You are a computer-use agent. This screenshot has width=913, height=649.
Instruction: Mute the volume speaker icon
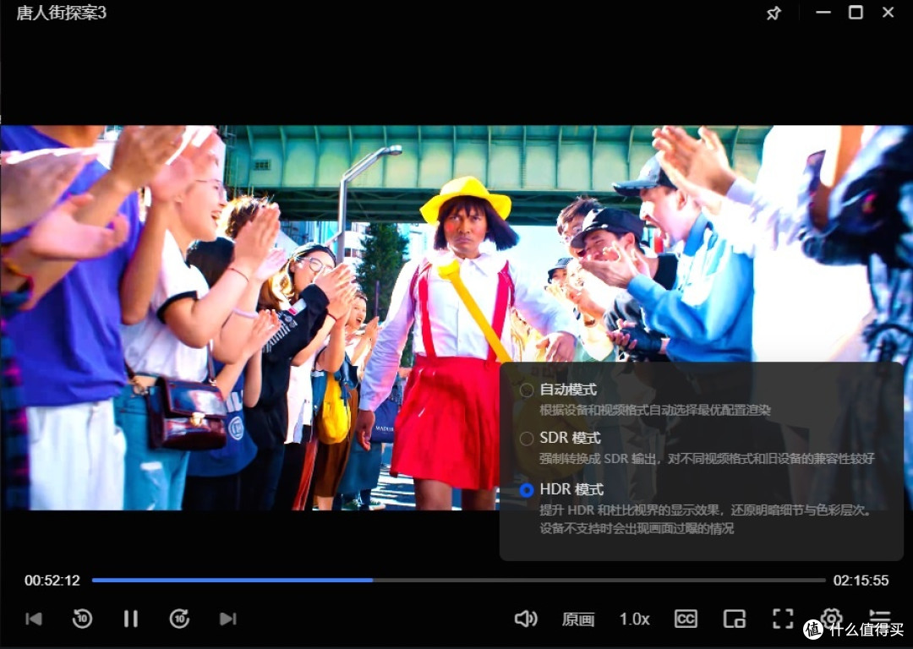(526, 619)
